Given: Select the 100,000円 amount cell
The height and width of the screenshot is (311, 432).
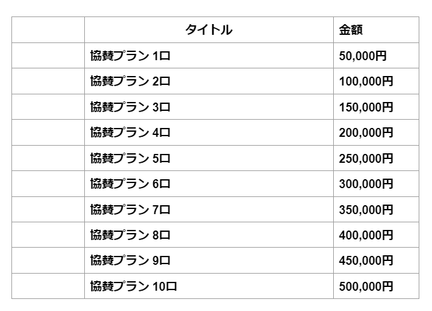Looking at the screenshot, I should 366,81.
